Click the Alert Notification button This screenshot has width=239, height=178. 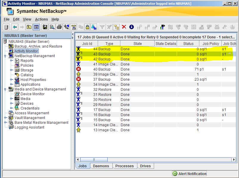click(x=189, y=174)
